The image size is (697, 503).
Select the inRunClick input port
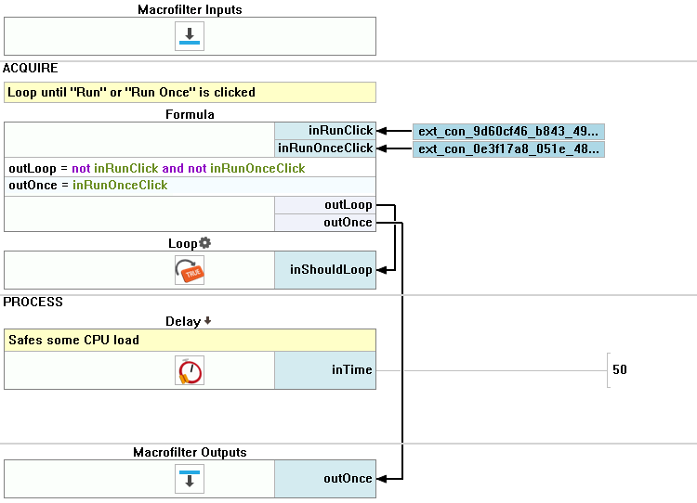(325, 131)
